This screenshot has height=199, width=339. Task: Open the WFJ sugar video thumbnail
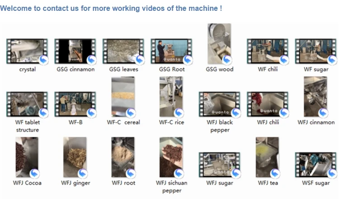[x=219, y=165]
